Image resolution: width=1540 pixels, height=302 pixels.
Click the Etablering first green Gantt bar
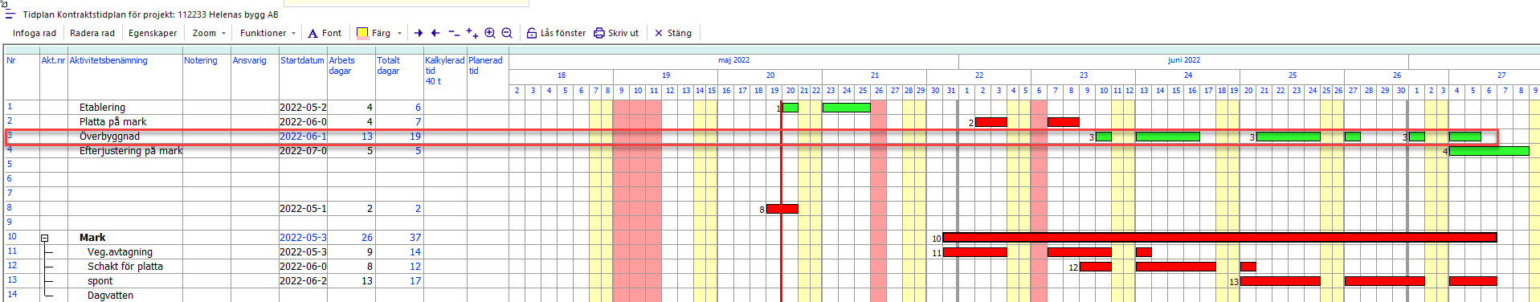790,108
